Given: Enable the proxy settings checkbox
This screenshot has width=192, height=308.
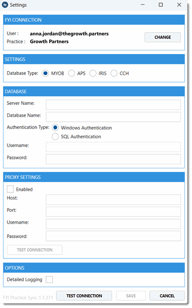Looking at the screenshot, I should tap(10, 189).
